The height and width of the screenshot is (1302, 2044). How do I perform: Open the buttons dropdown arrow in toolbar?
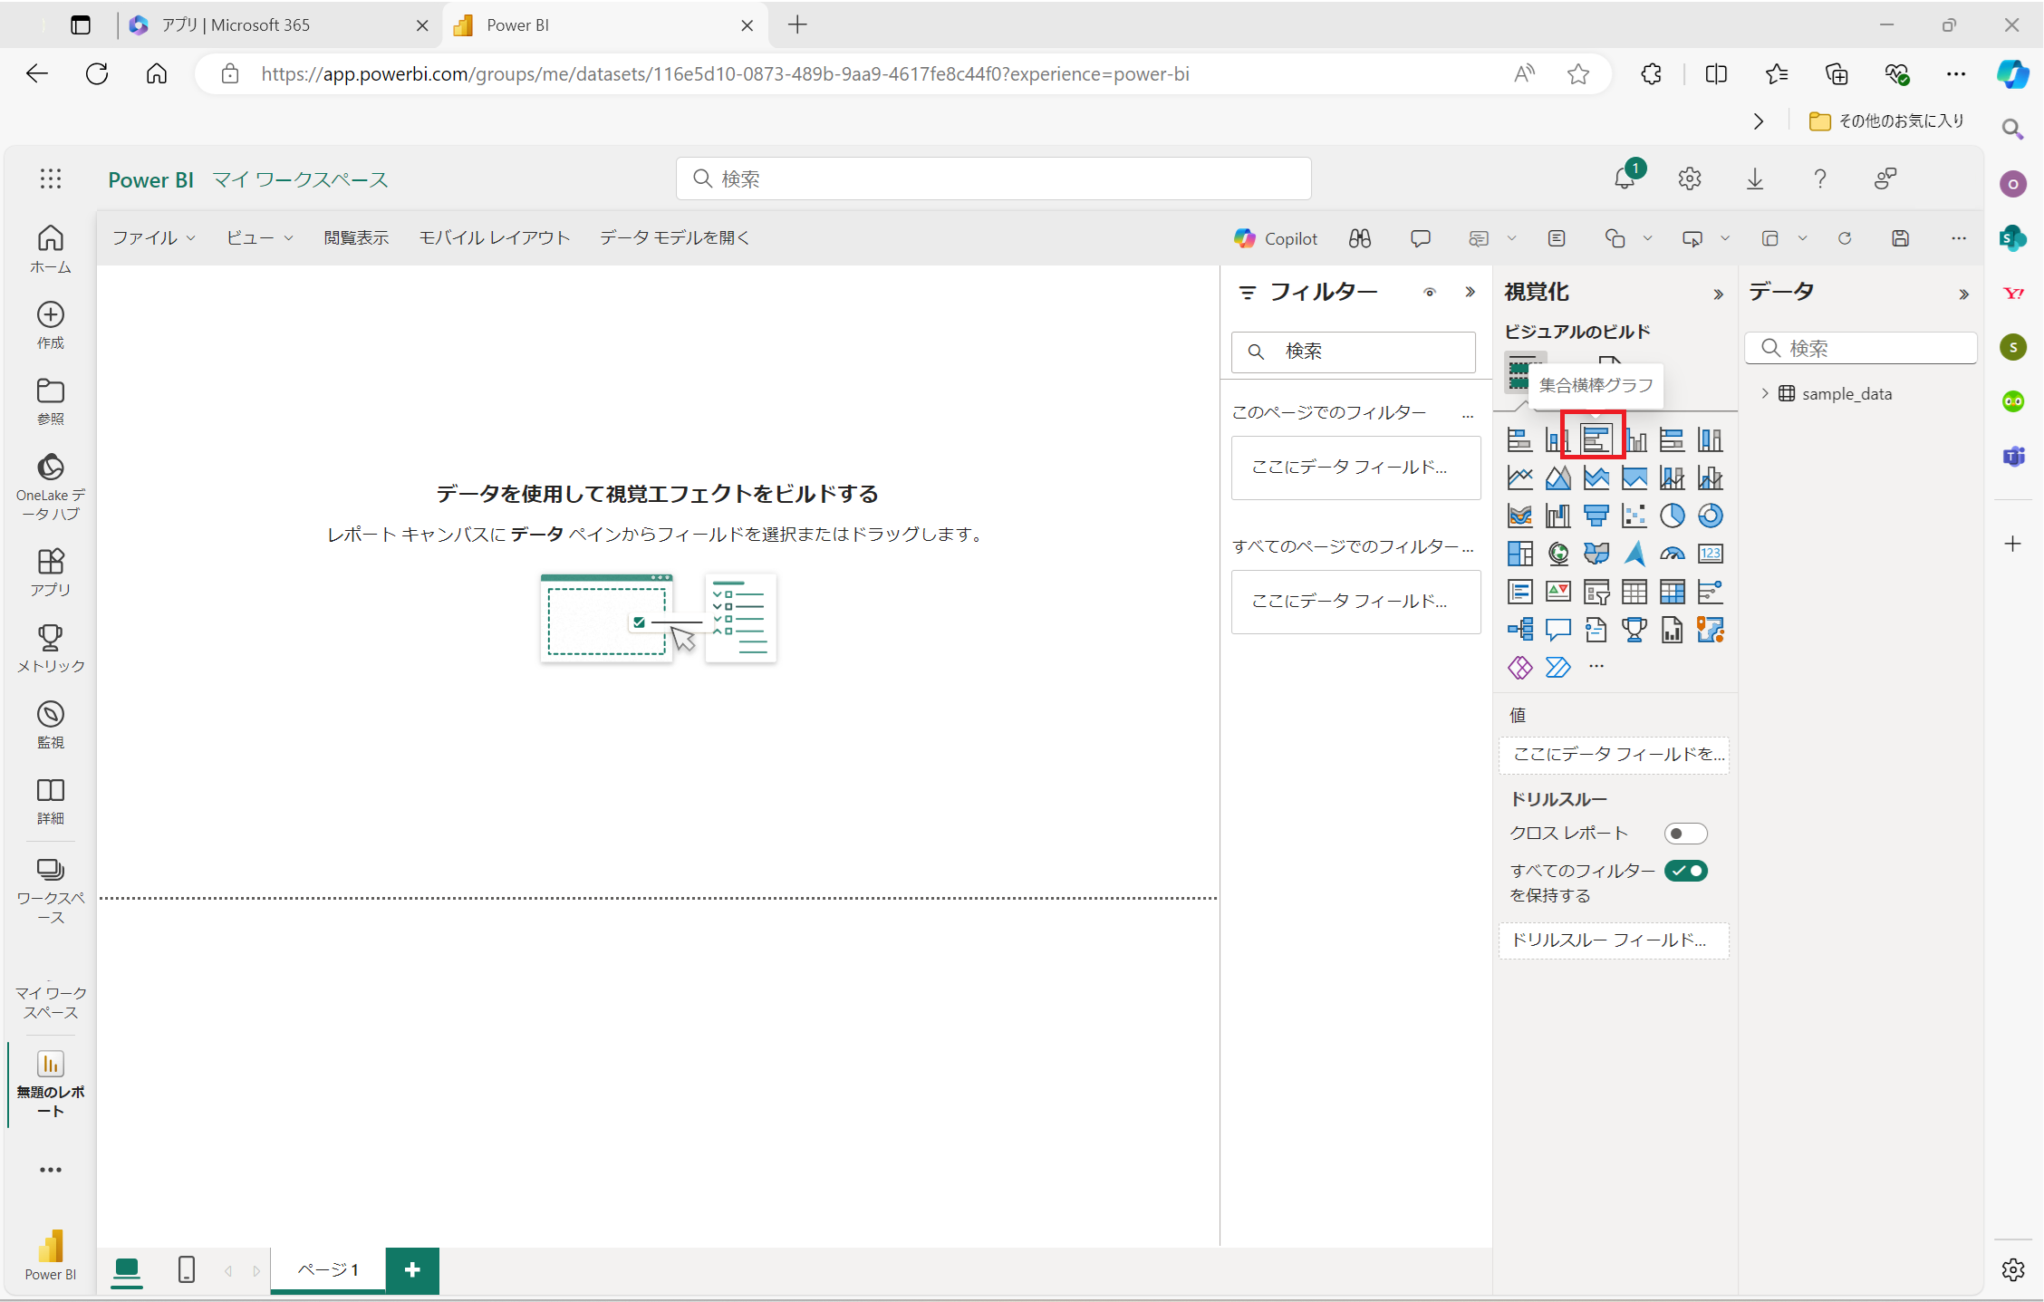(1724, 238)
